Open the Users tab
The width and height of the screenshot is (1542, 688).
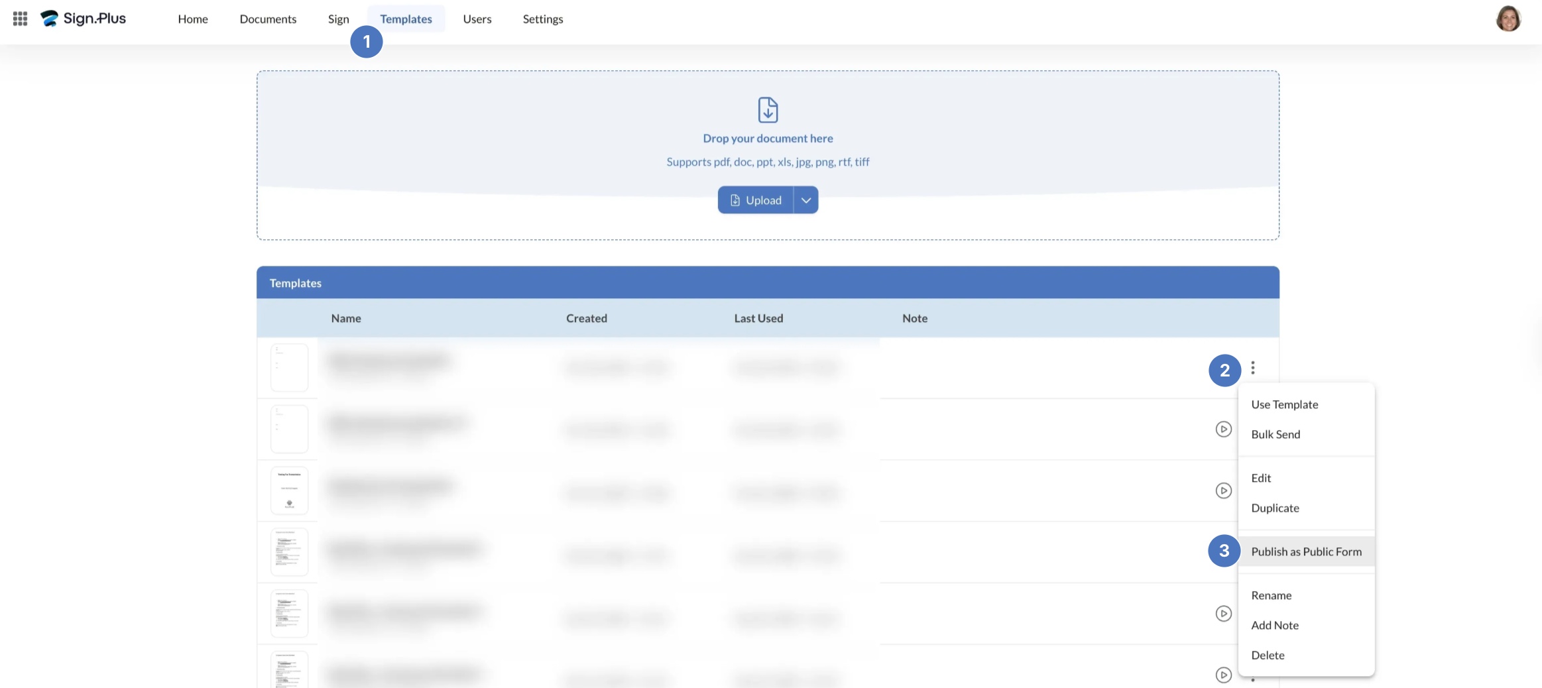point(477,19)
